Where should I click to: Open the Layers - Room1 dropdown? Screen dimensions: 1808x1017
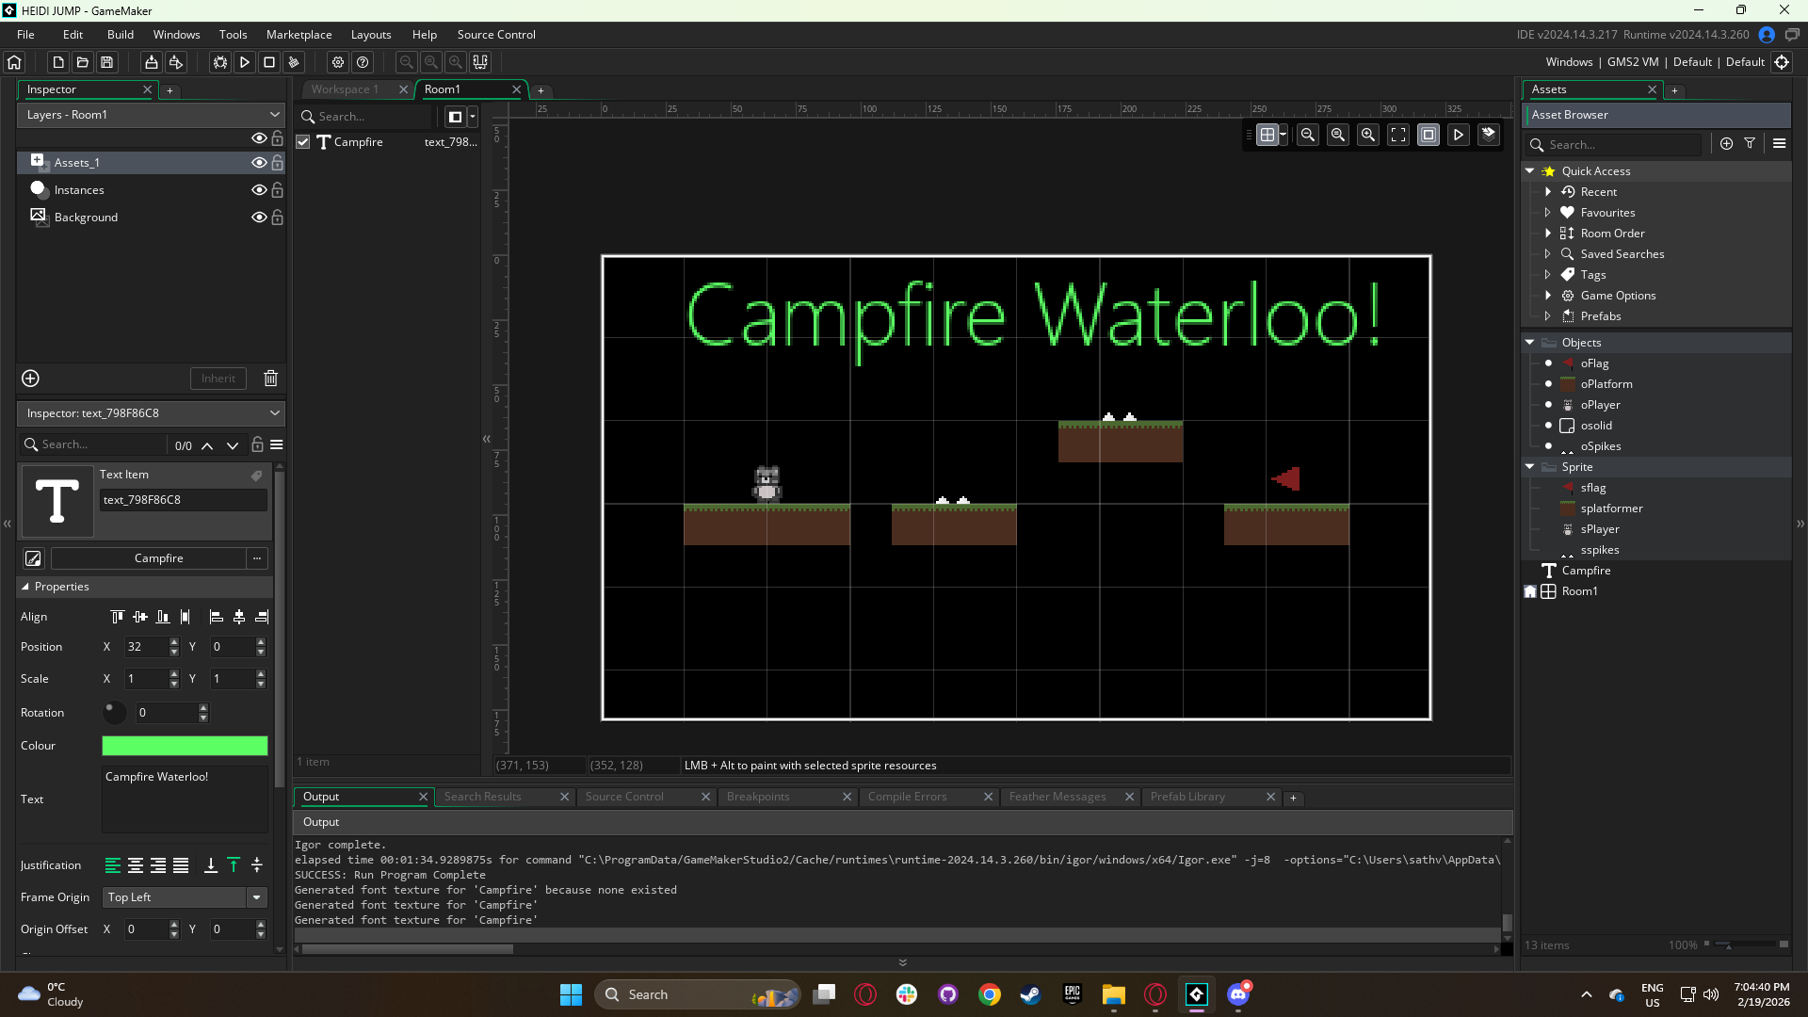click(151, 115)
